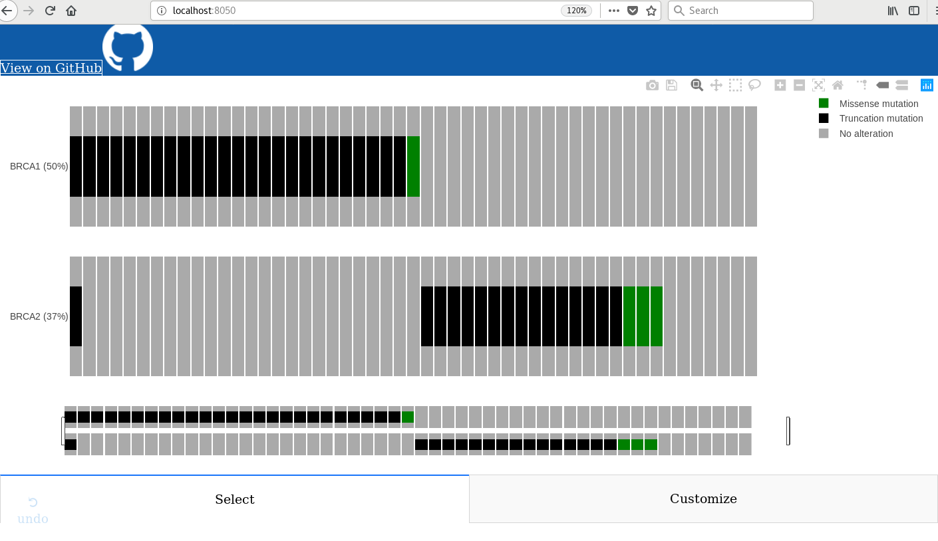Choose the Lasso Select tool
The width and height of the screenshot is (938, 541).
point(754,84)
